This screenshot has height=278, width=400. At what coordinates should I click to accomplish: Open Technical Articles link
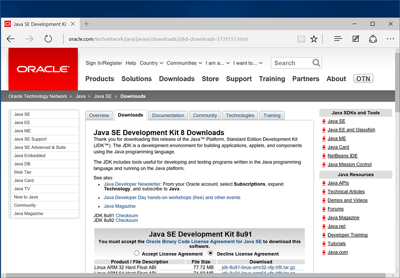point(346,191)
